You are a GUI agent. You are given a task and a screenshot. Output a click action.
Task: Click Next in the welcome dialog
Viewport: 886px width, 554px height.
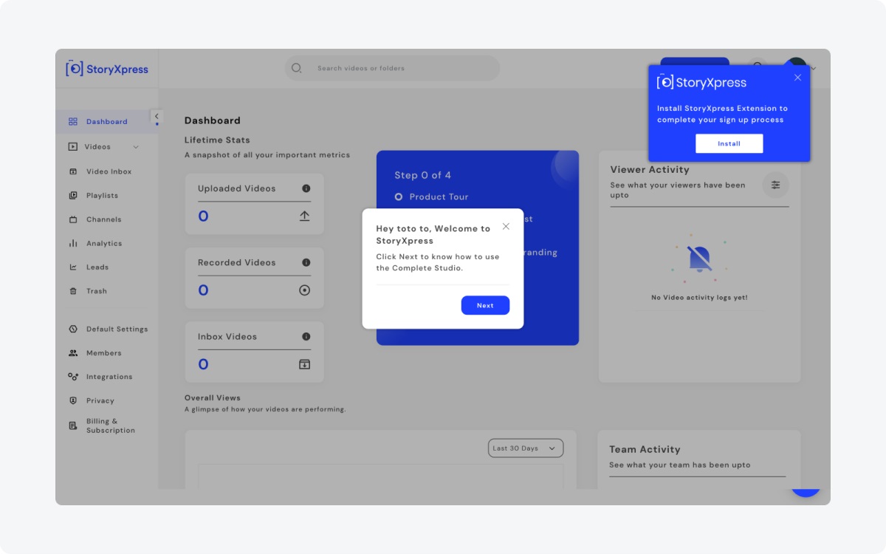[x=485, y=305]
